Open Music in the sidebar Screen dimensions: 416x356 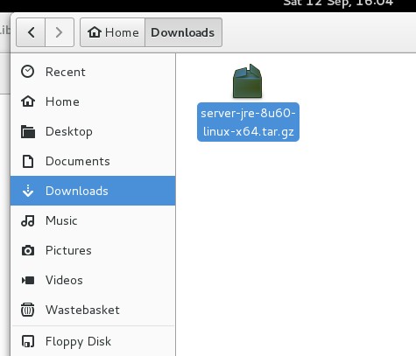(93, 220)
